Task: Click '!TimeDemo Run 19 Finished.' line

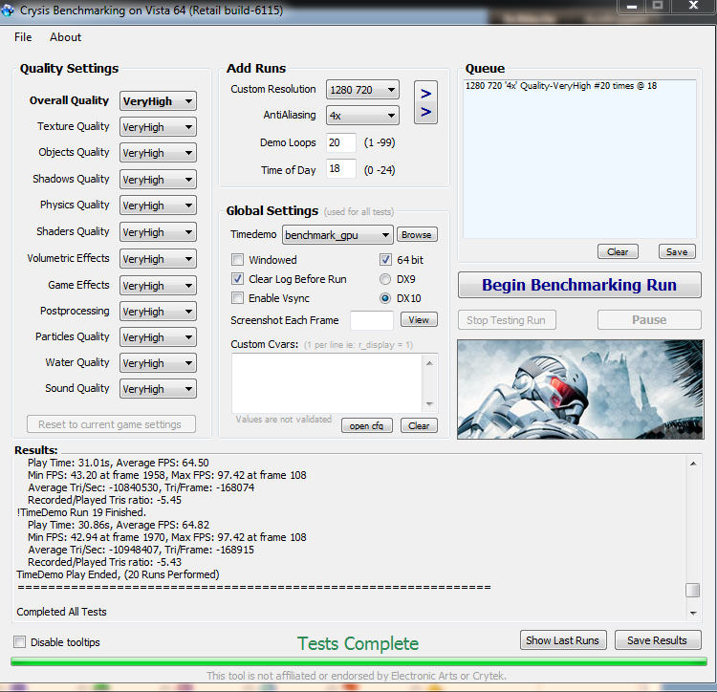Action: 81,512
